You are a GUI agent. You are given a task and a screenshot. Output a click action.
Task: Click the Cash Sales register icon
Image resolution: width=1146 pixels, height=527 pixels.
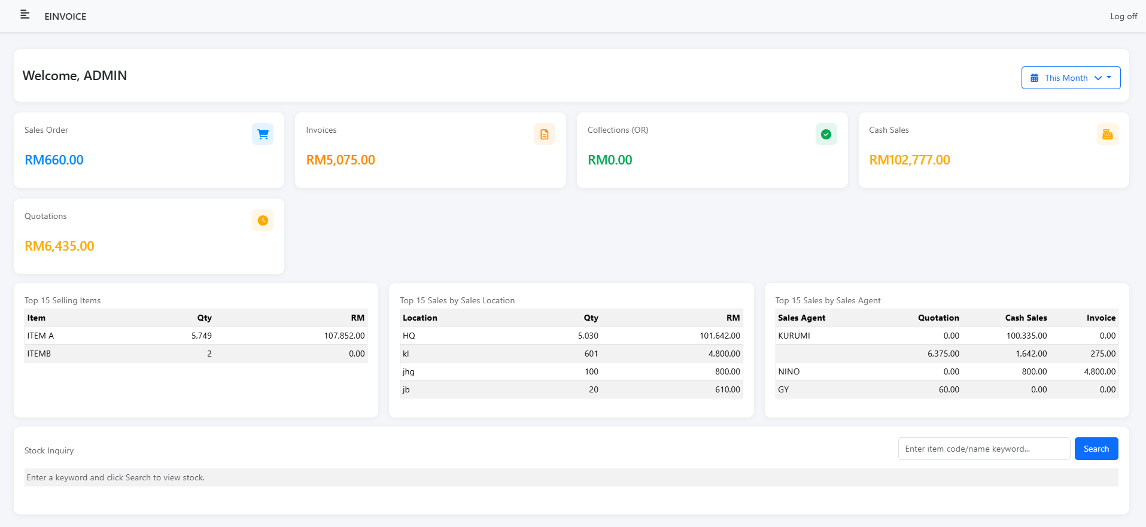pos(1107,134)
